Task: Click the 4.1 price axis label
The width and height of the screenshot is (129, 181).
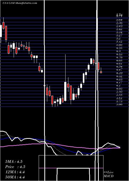Action: click(x=118, y=86)
